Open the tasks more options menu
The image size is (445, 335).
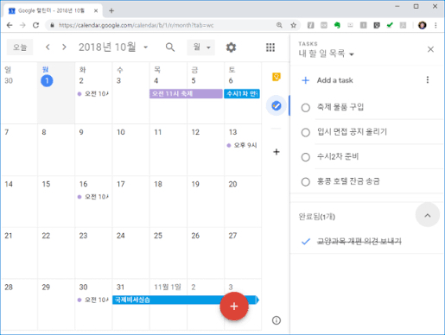click(428, 79)
